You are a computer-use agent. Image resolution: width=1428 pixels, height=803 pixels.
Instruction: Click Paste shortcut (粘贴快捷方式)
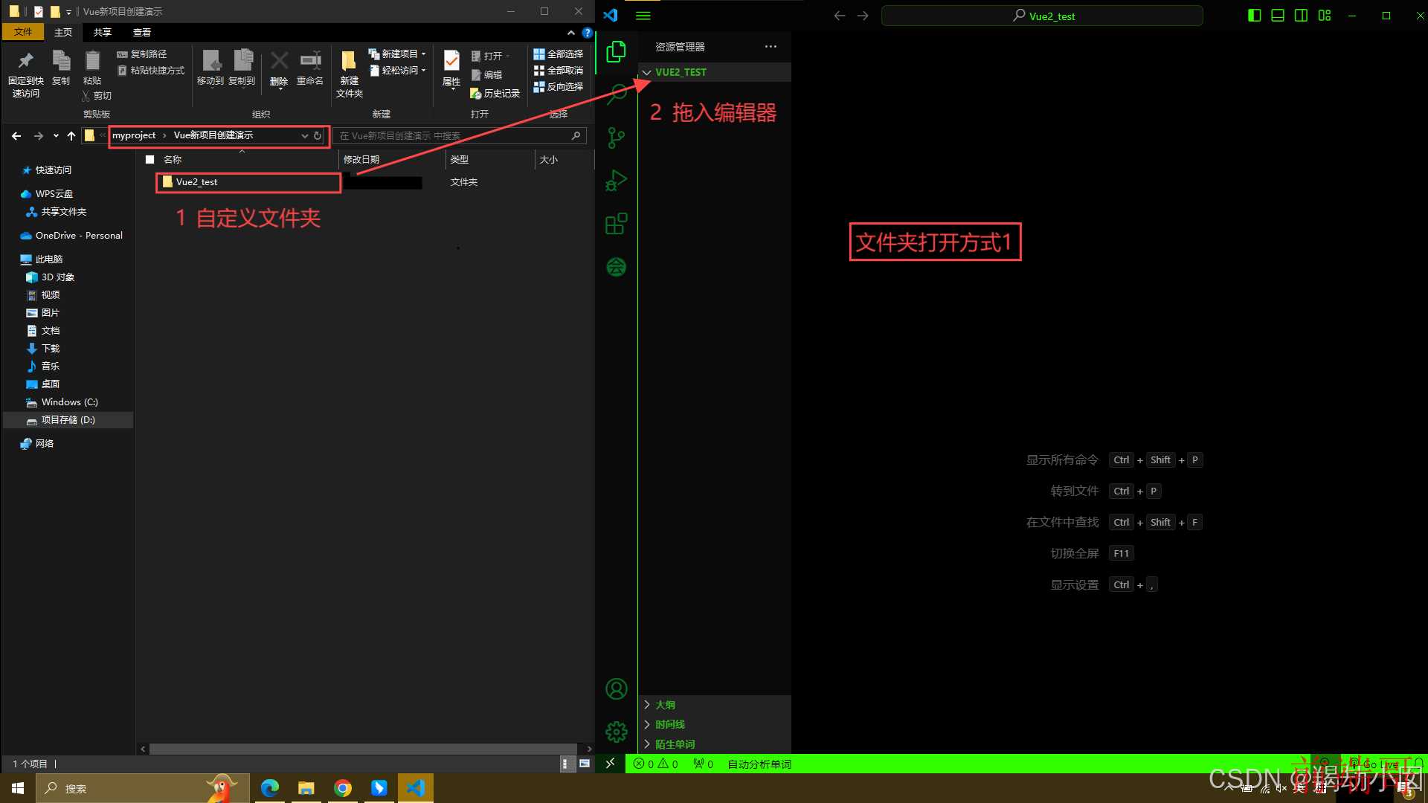(151, 71)
